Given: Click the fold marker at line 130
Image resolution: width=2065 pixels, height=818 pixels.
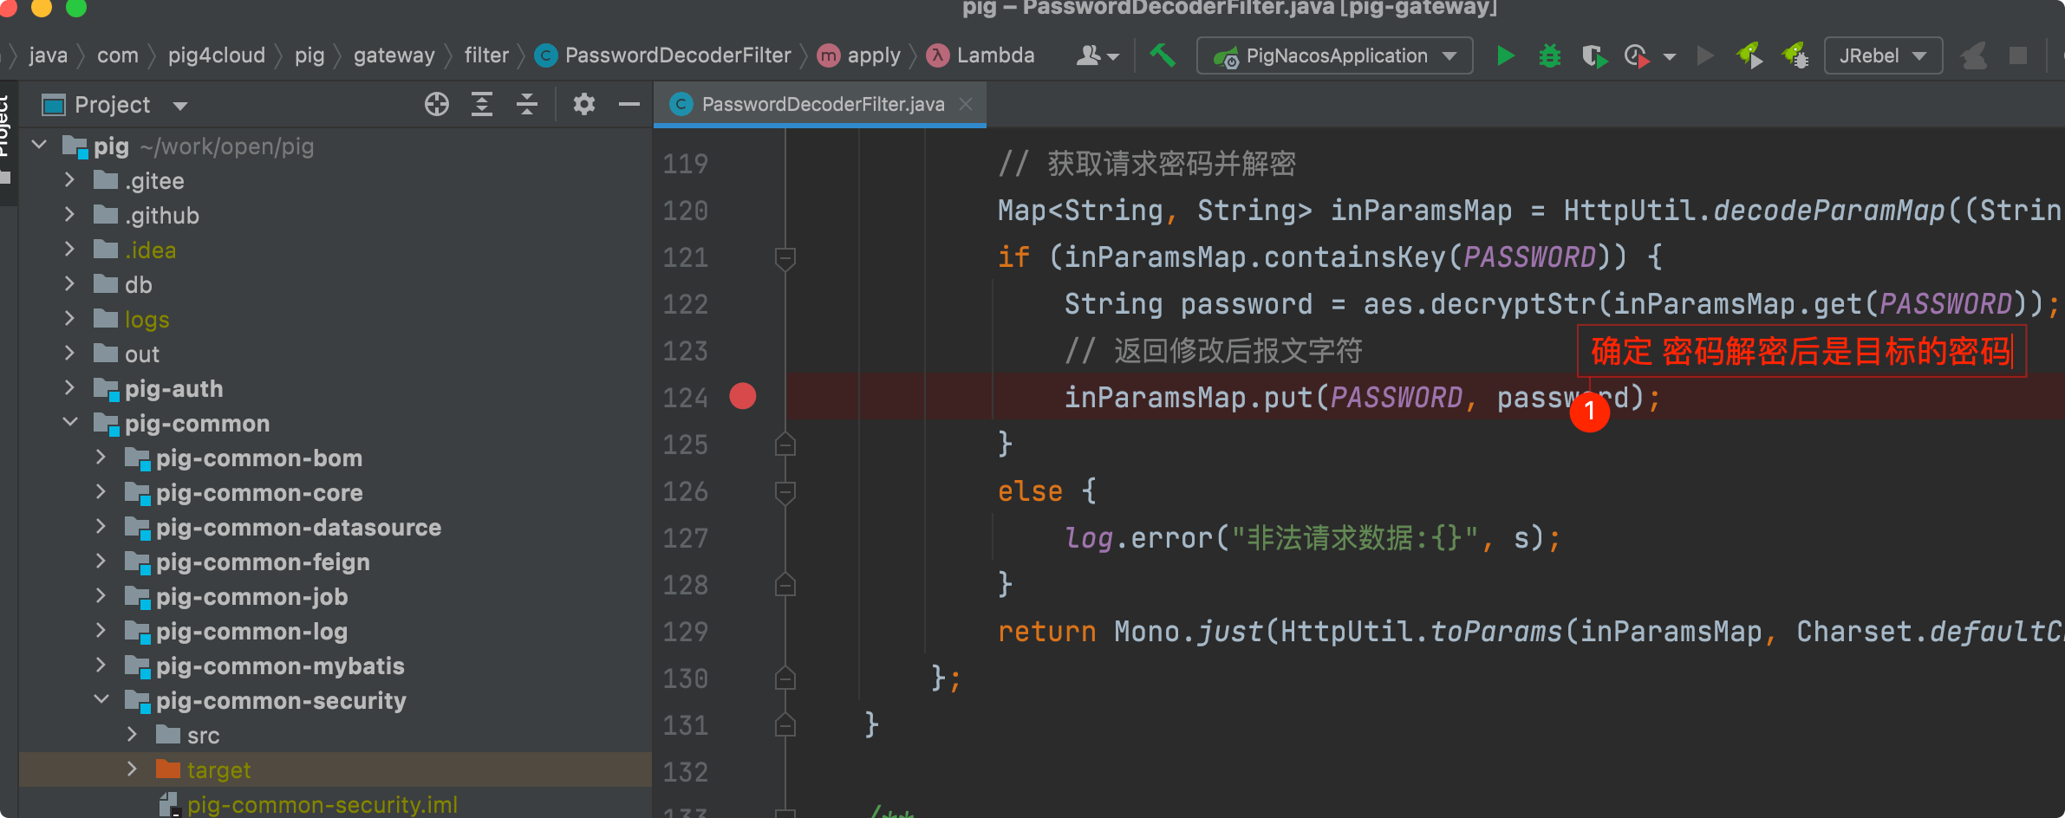Looking at the screenshot, I should pos(785,678).
